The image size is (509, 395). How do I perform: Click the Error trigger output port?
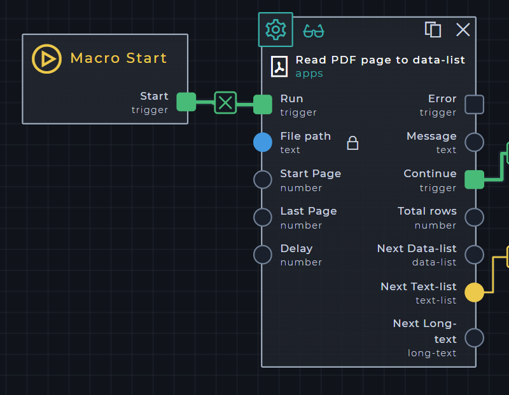click(474, 104)
